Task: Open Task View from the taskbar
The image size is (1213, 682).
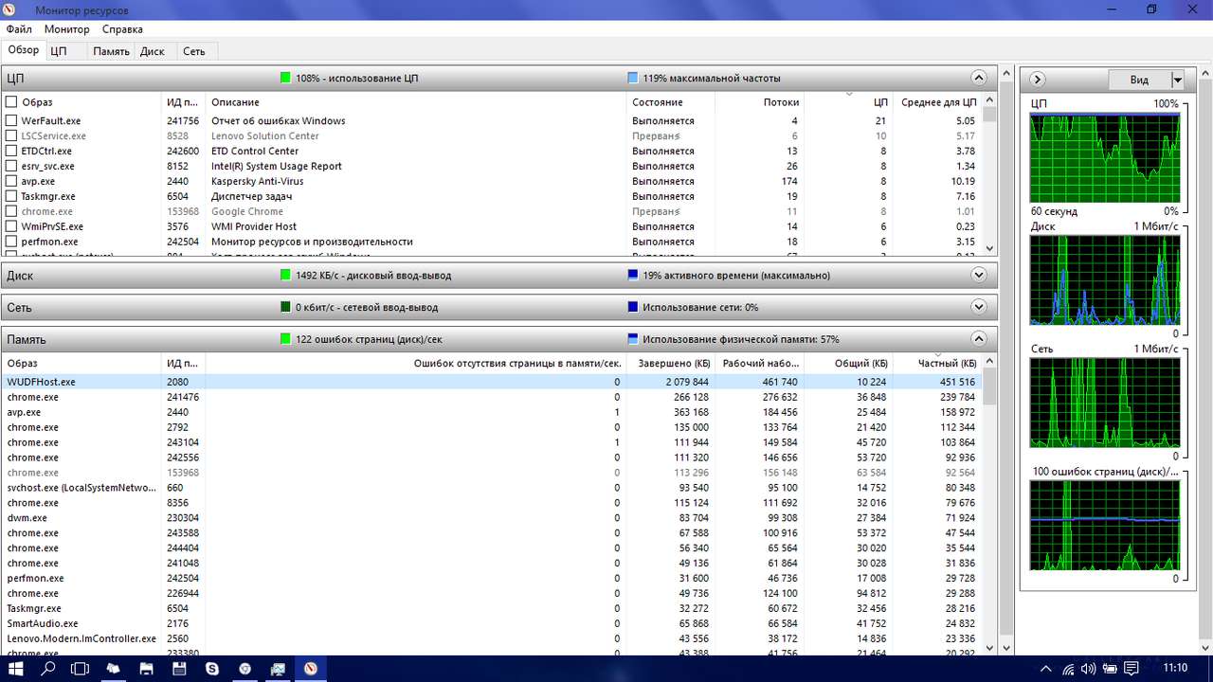Action: click(81, 669)
